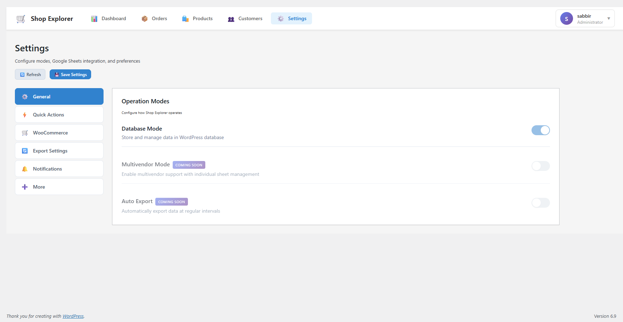Click the Notifications bell icon
The height and width of the screenshot is (322, 623).
coord(25,169)
